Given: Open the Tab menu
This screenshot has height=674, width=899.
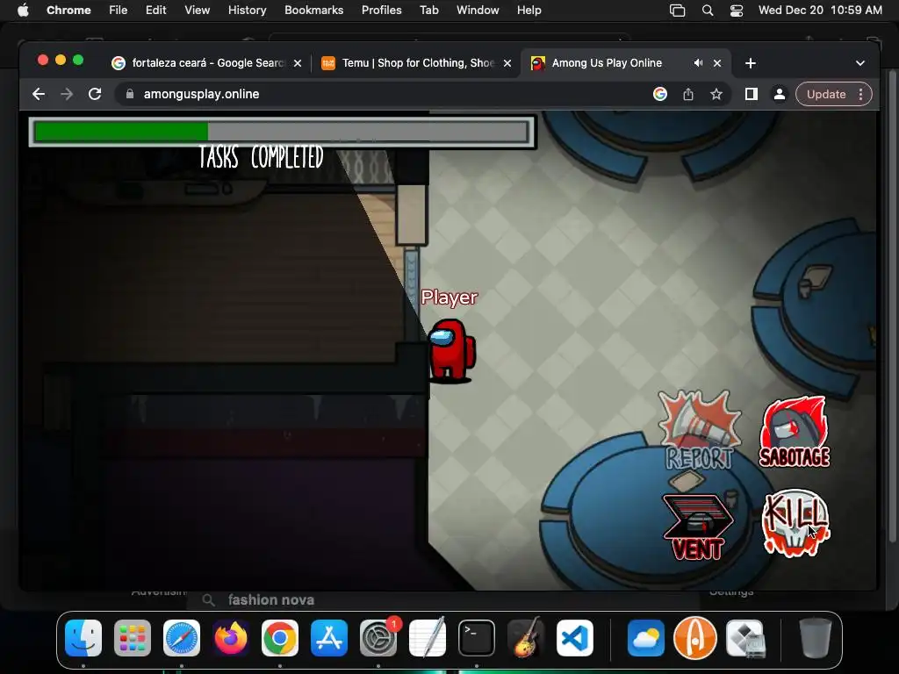Looking at the screenshot, I should pos(428,11).
